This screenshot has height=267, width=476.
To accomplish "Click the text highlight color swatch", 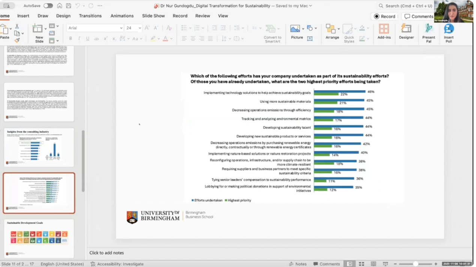I will tap(153, 39).
